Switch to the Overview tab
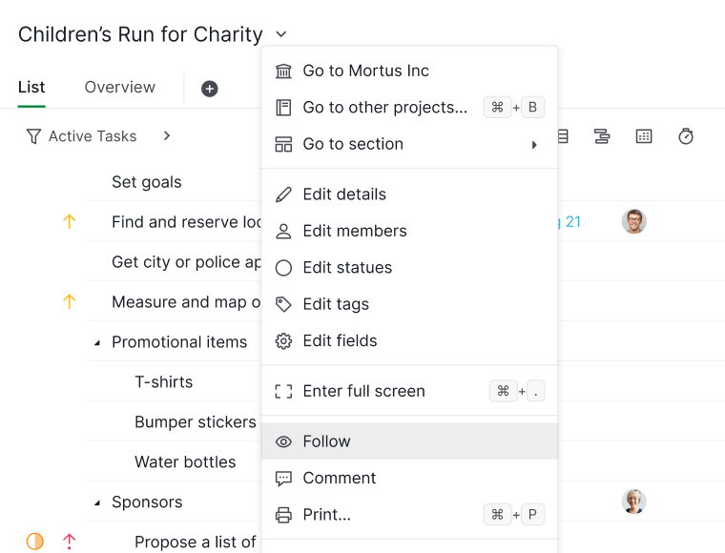725x553 pixels. click(x=120, y=87)
